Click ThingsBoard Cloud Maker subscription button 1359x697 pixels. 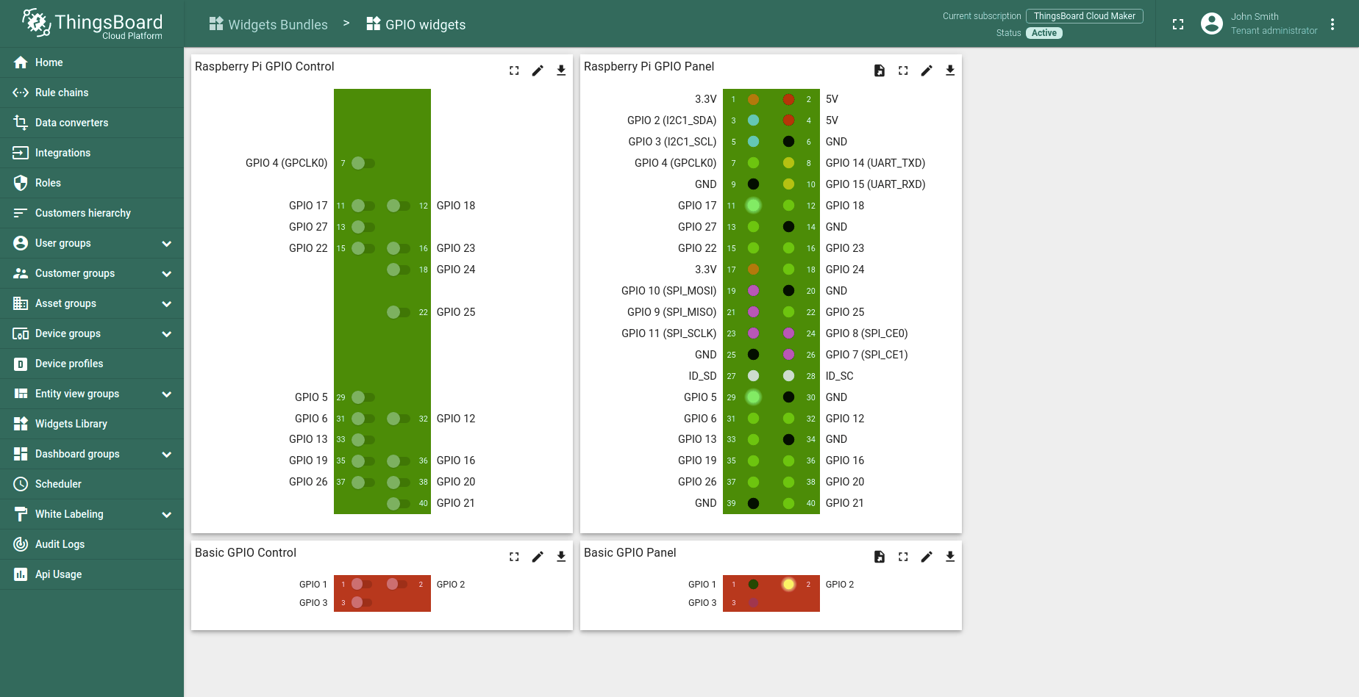point(1085,16)
